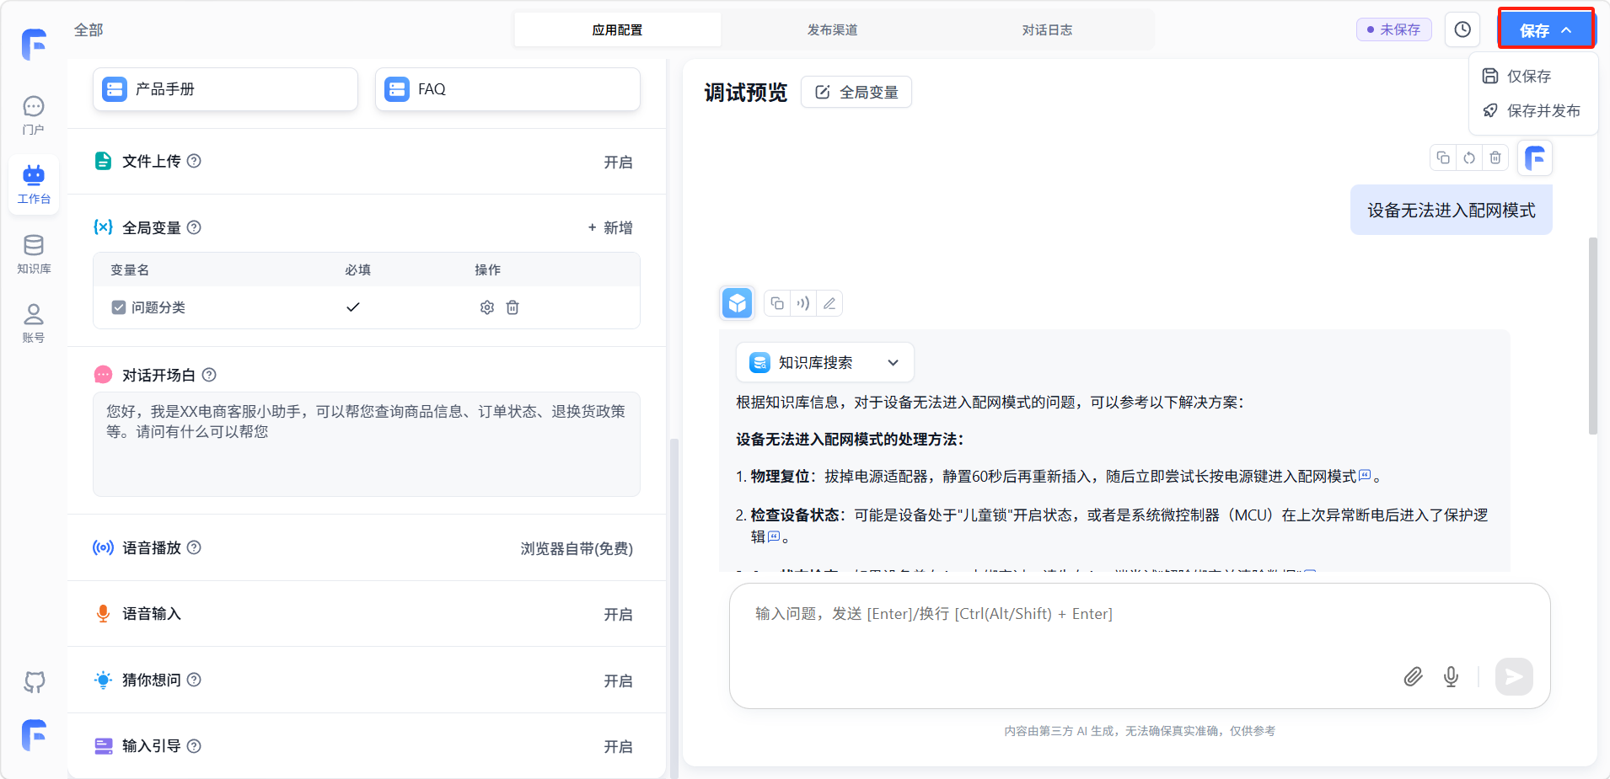Open settings gear for 问题分类 variable

click(x=486, y=307)
